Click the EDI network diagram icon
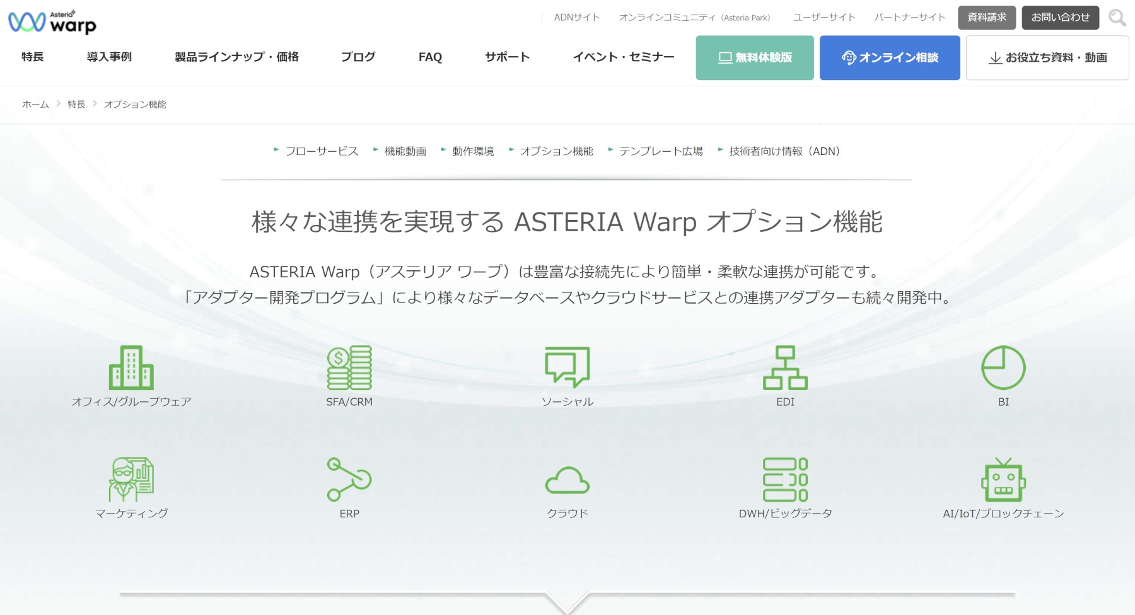This screenshot has height=615, width=1135. pyautogui.click(x=785, y=368)
